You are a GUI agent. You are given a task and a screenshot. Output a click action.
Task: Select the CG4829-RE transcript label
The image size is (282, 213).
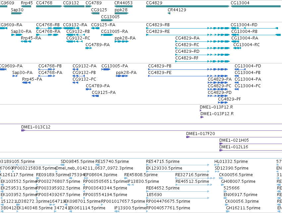click(x=158, y=31)
